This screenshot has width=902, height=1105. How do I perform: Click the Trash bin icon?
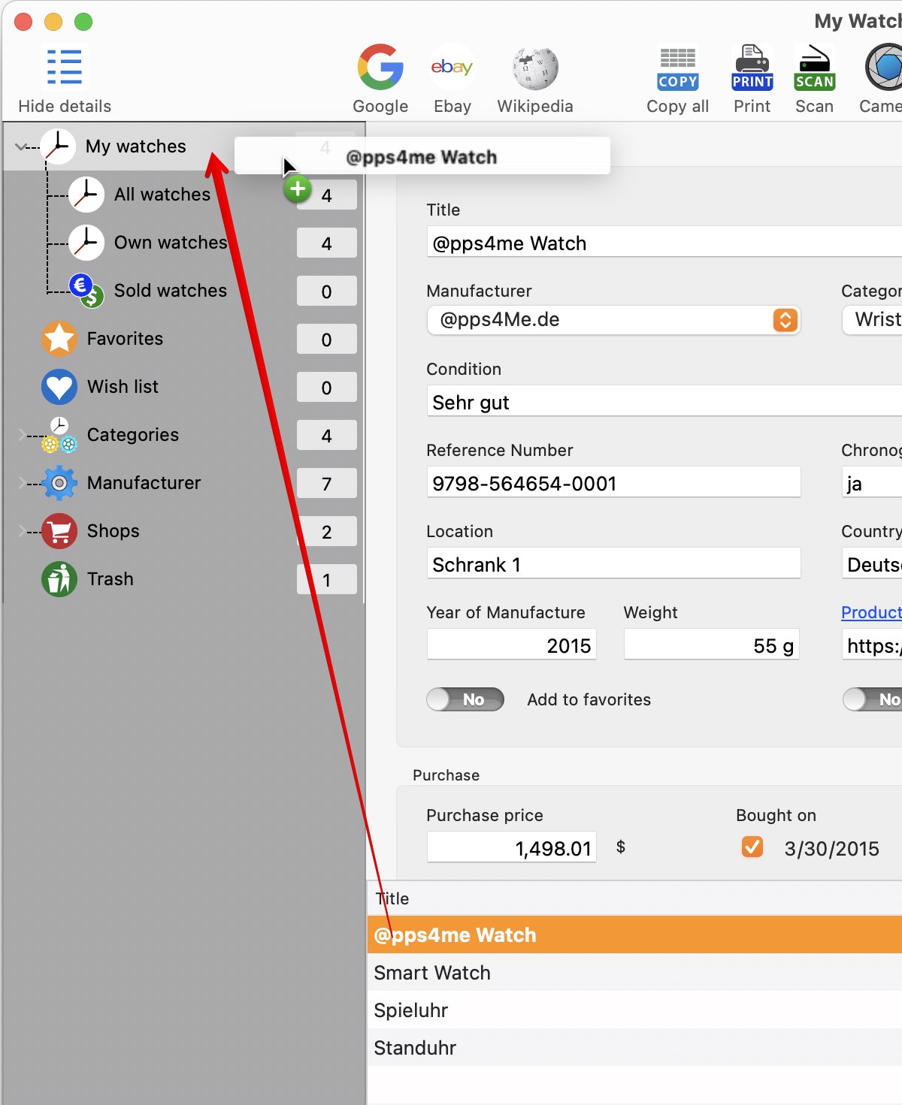pyautogui.click(x=59, y=579)
